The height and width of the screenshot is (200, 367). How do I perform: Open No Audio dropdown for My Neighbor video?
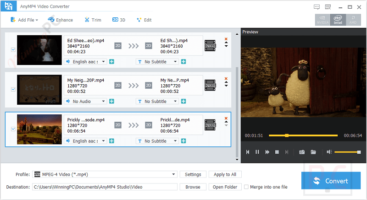point(85,101)
